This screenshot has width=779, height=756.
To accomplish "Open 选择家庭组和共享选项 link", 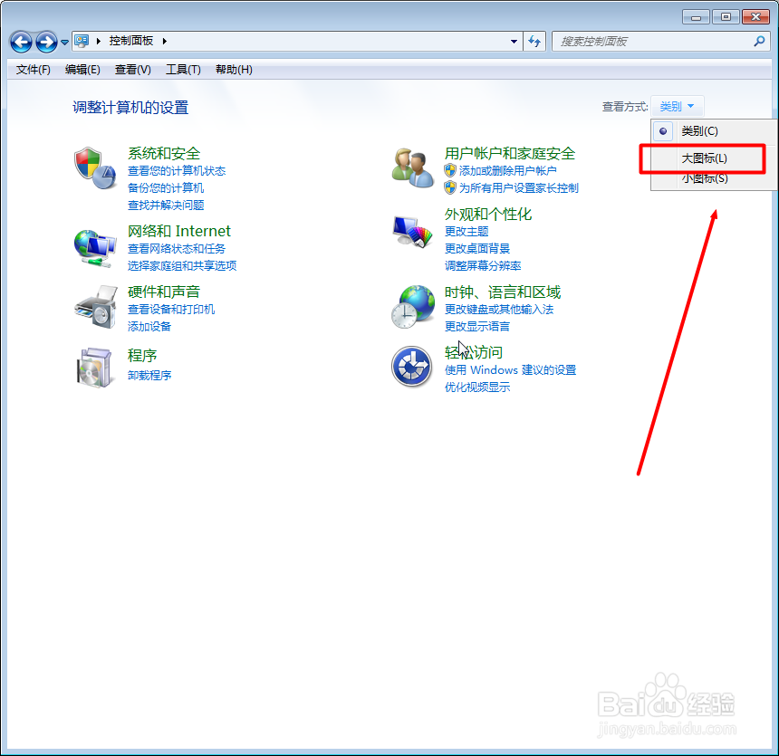I will (182, 266).
